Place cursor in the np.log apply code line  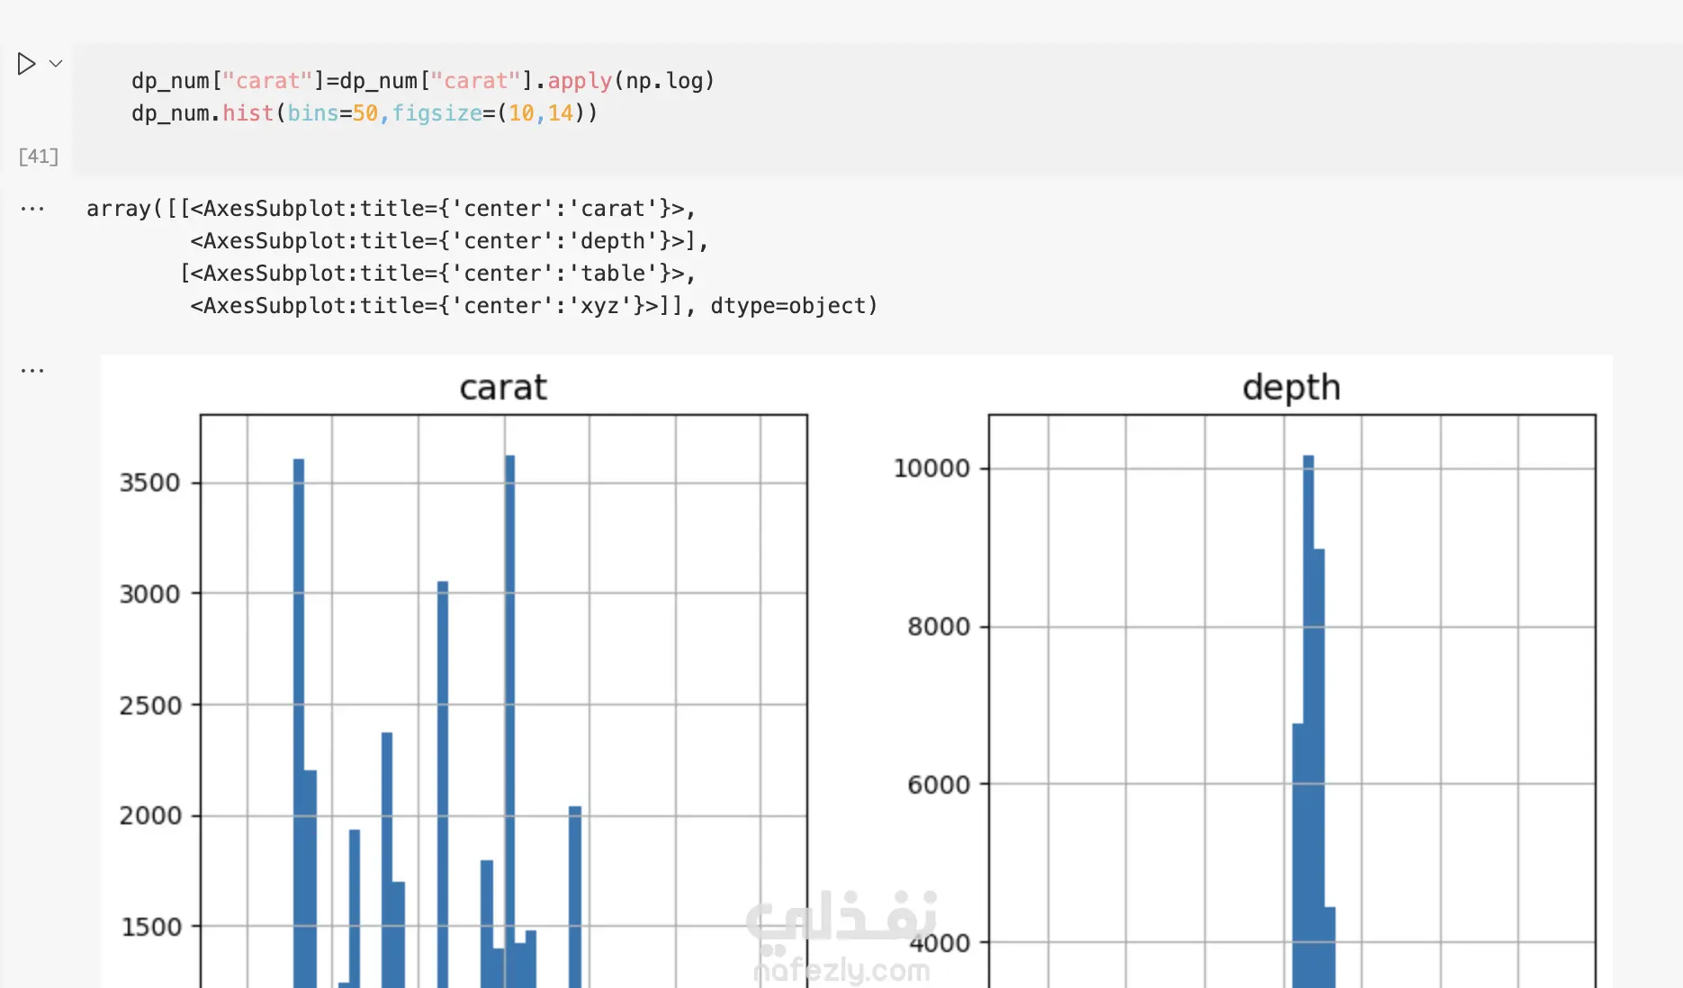423,81
